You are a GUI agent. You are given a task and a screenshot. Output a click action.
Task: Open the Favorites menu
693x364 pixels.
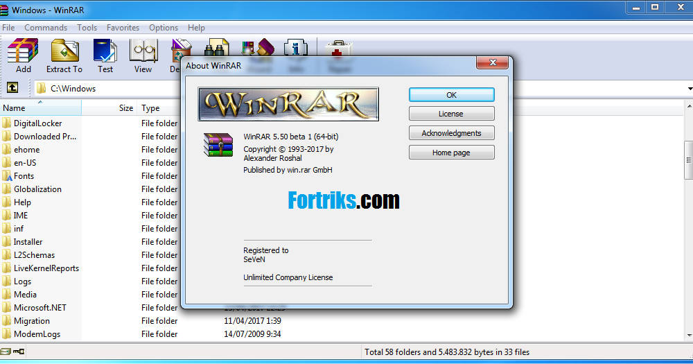(123, 28)
